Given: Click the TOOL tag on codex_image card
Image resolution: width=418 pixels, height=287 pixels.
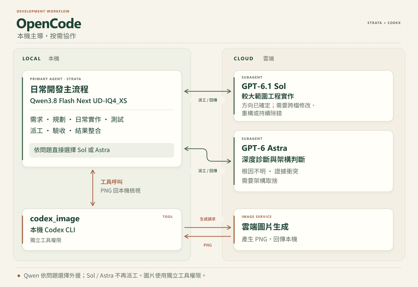Looking at the screenshot, I should [168, 217].
